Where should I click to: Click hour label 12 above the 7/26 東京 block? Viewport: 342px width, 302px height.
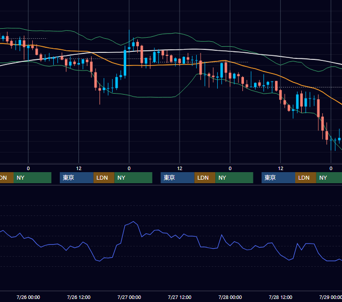coord(79,169)
